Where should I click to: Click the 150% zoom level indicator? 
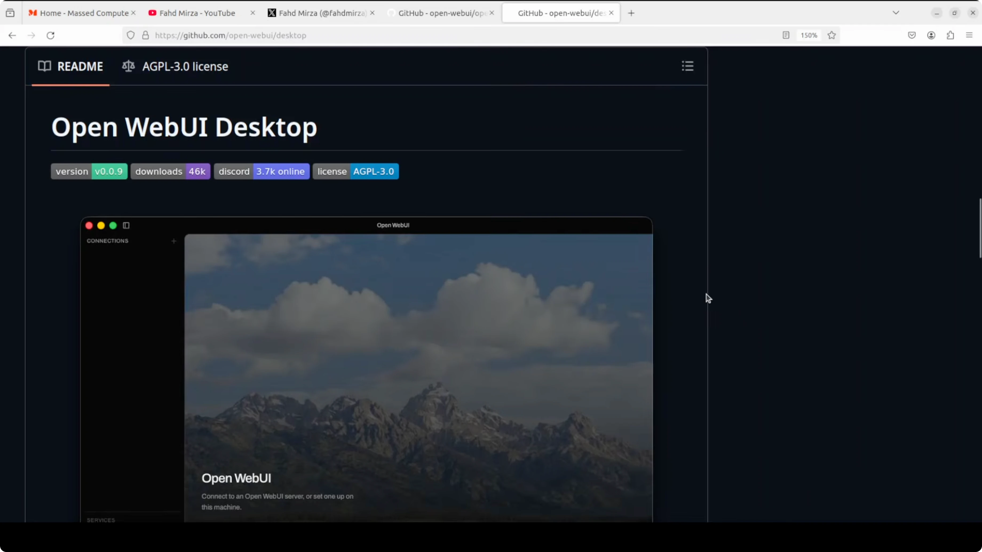point(809,35)
